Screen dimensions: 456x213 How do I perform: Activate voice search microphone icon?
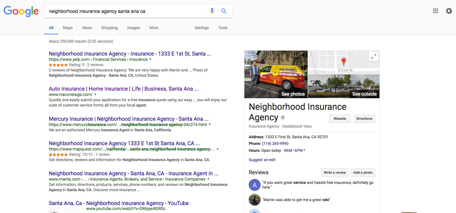pyautogui.click(x=212, y=11)
